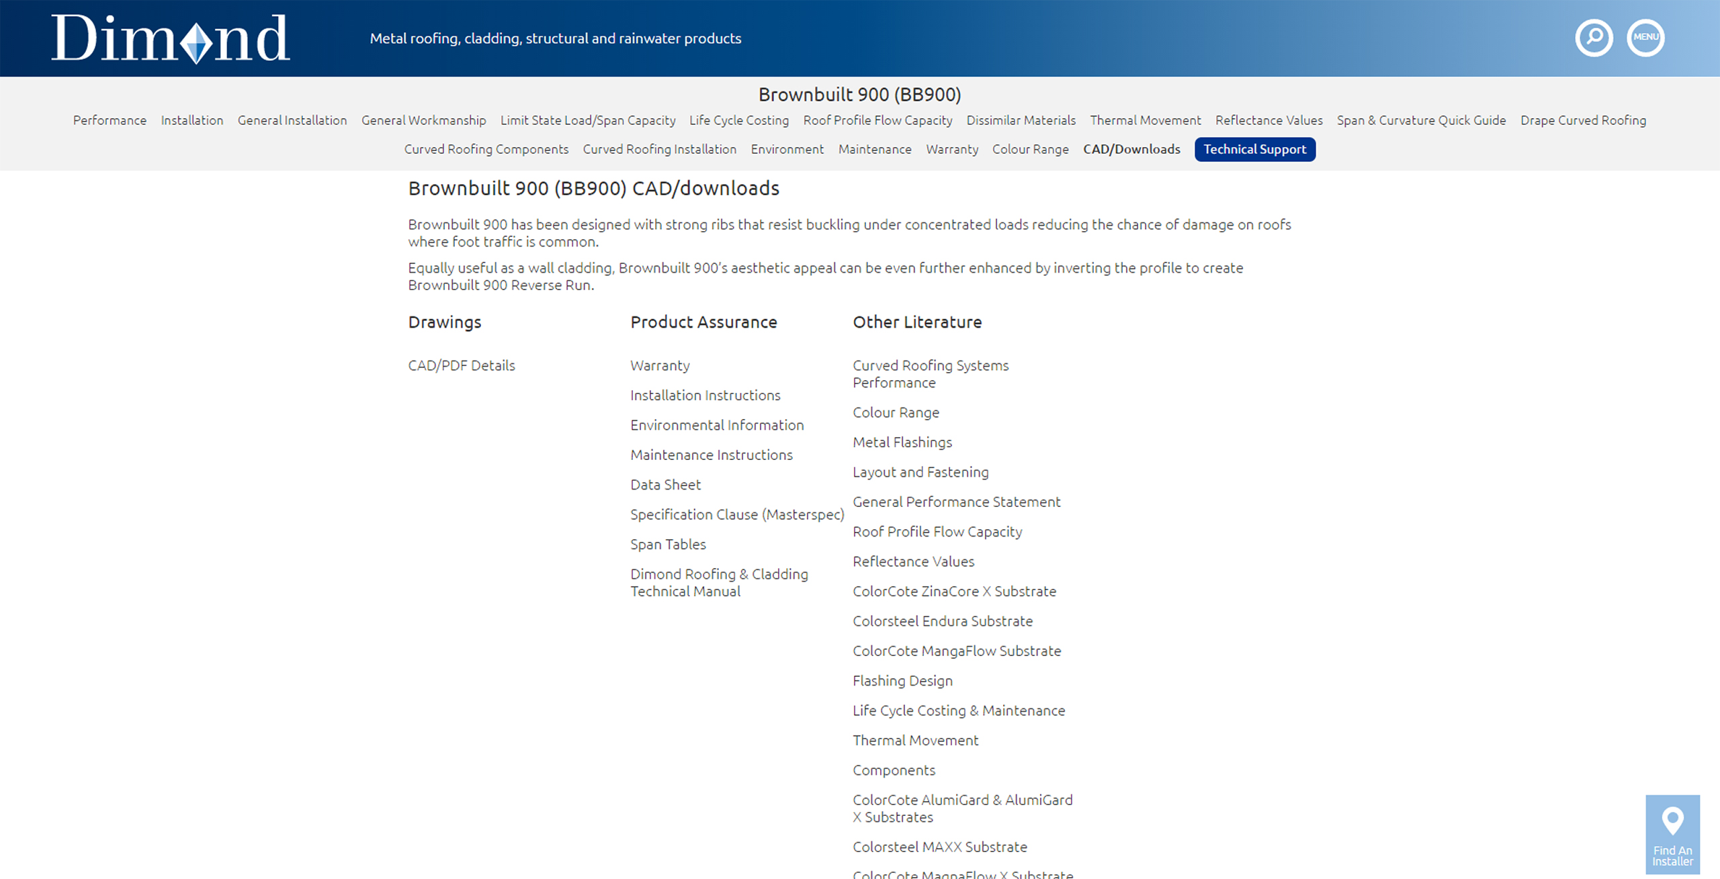This screenshot has width=1720, height=879.
Task: Open Metal Flashings link
Action: tap(902, 442)
